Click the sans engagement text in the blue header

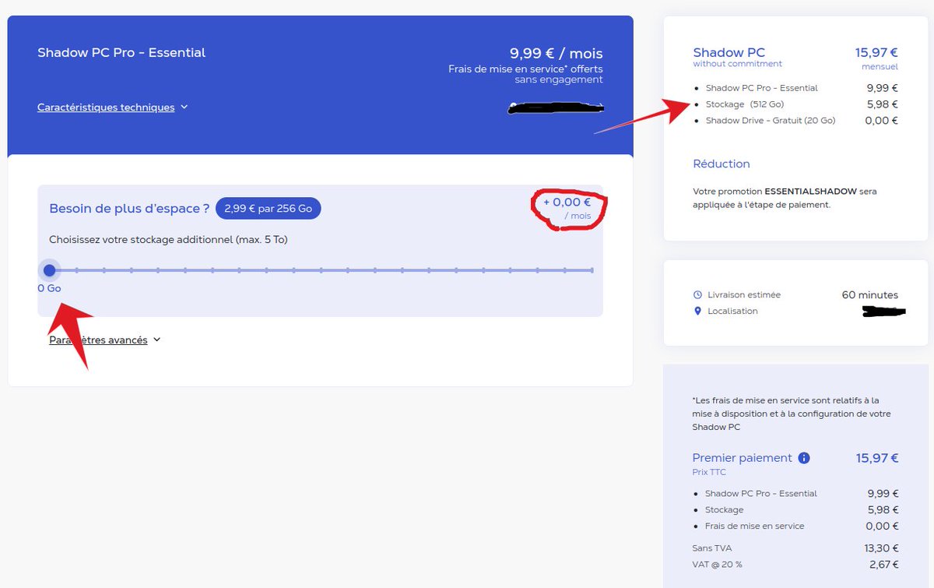point(559,79)
